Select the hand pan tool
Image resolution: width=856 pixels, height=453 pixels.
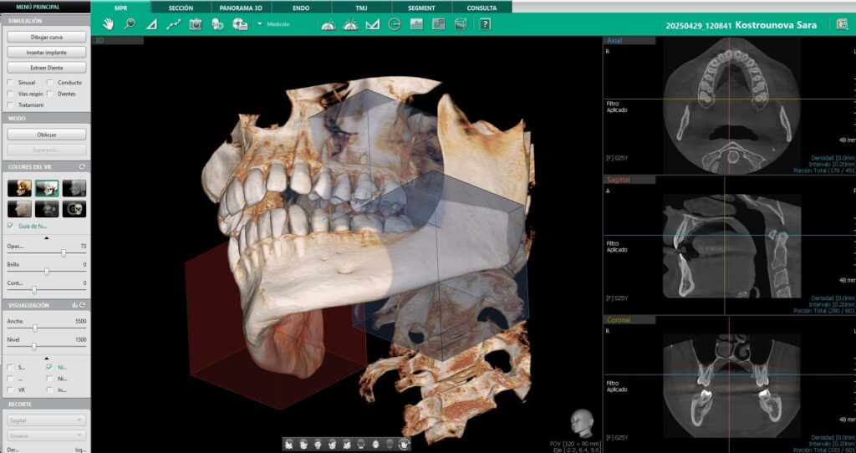(x=108, y=24)
